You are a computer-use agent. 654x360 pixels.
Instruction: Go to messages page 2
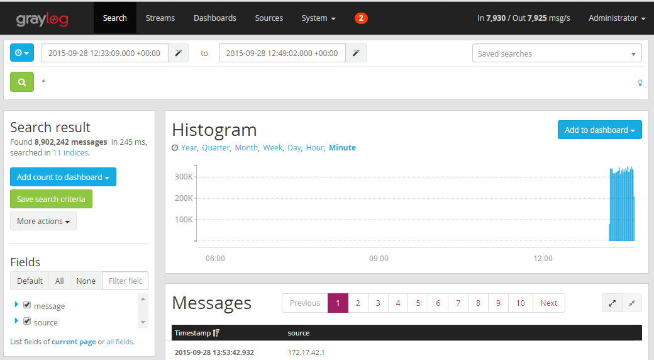click(x=358, y=303)
